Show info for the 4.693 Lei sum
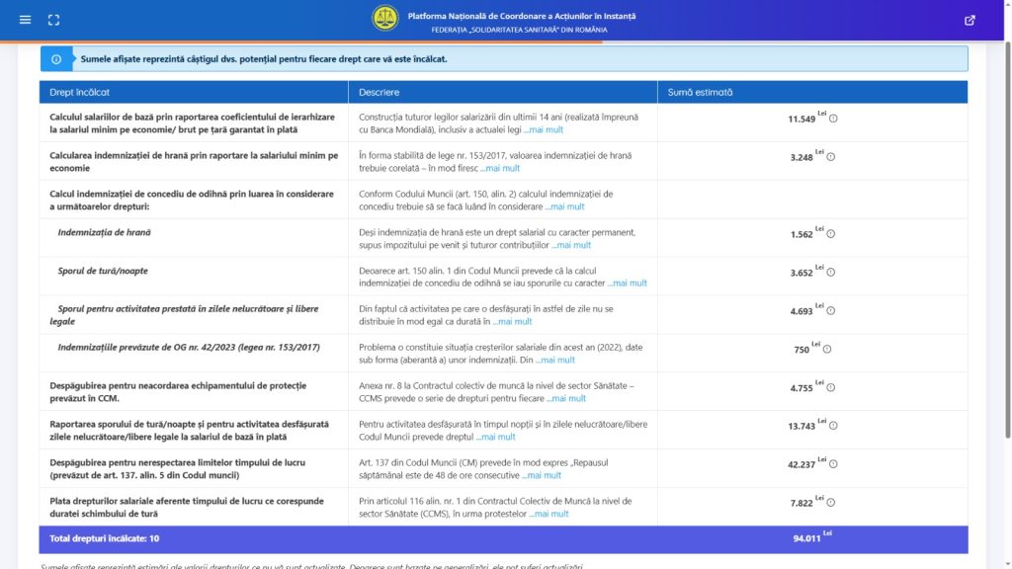 [x=830, y=311]
